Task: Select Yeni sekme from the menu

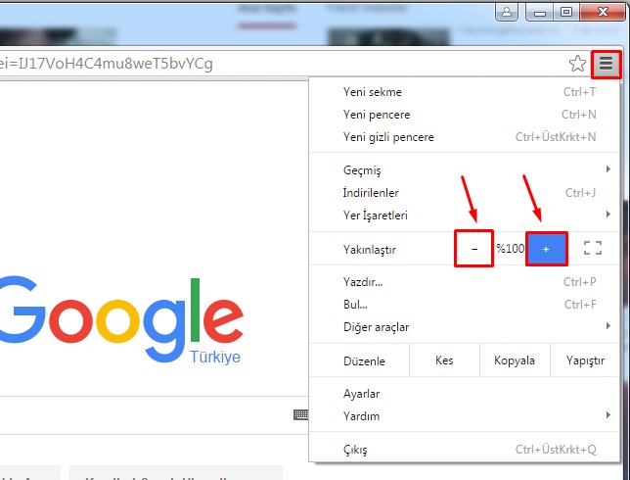Action: (x=372, y=92)
